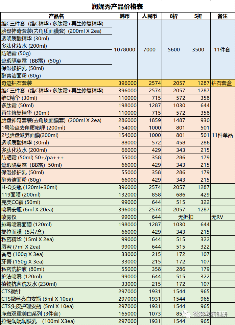Select the 人民币 value 1859
Image resolution: width=235 pixels, height=325 pixels.
149,120
